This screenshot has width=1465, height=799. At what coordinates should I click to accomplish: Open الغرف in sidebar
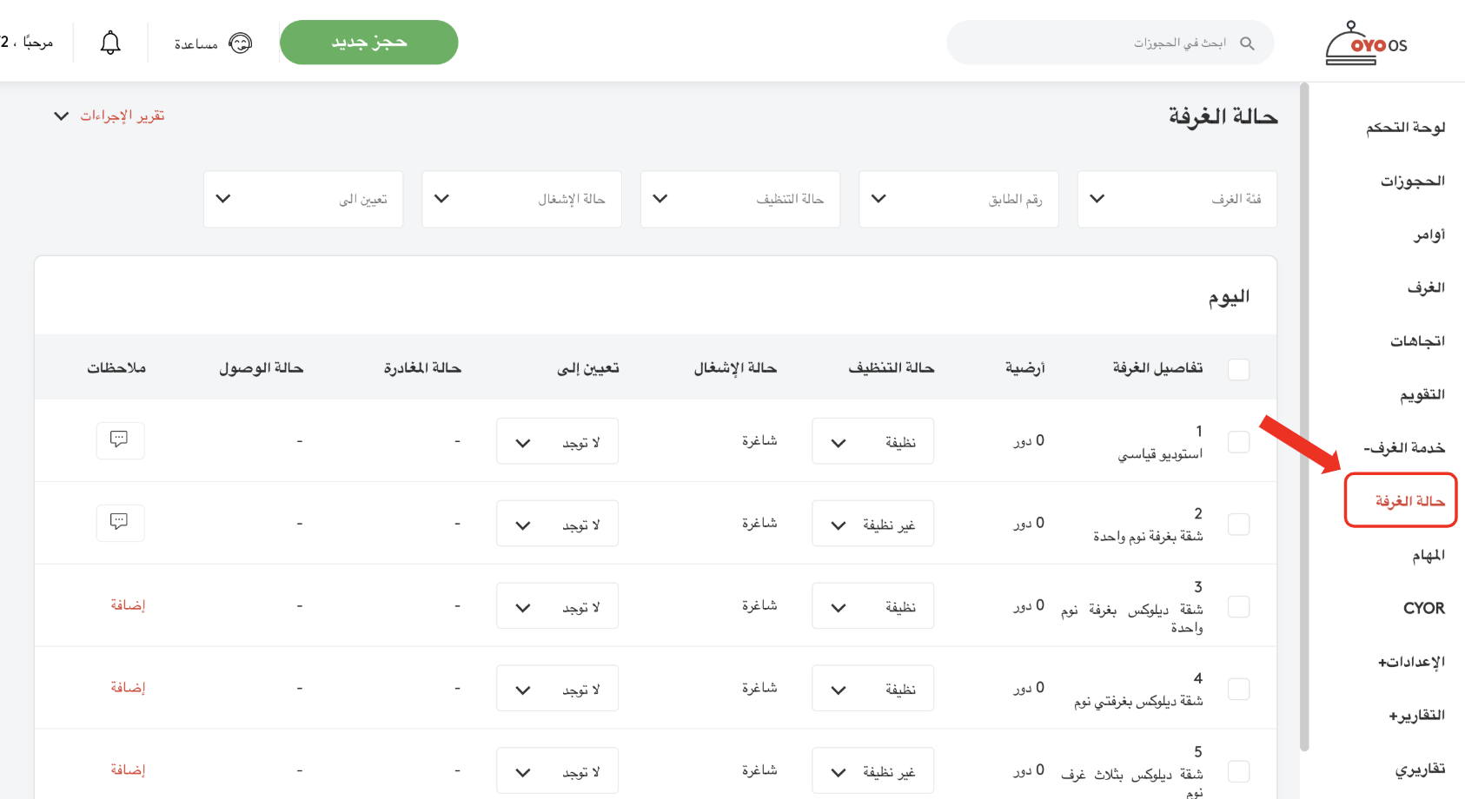point(1426,287)
